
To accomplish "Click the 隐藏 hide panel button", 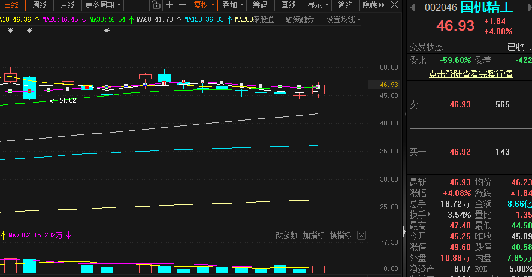I will [374, 5].
